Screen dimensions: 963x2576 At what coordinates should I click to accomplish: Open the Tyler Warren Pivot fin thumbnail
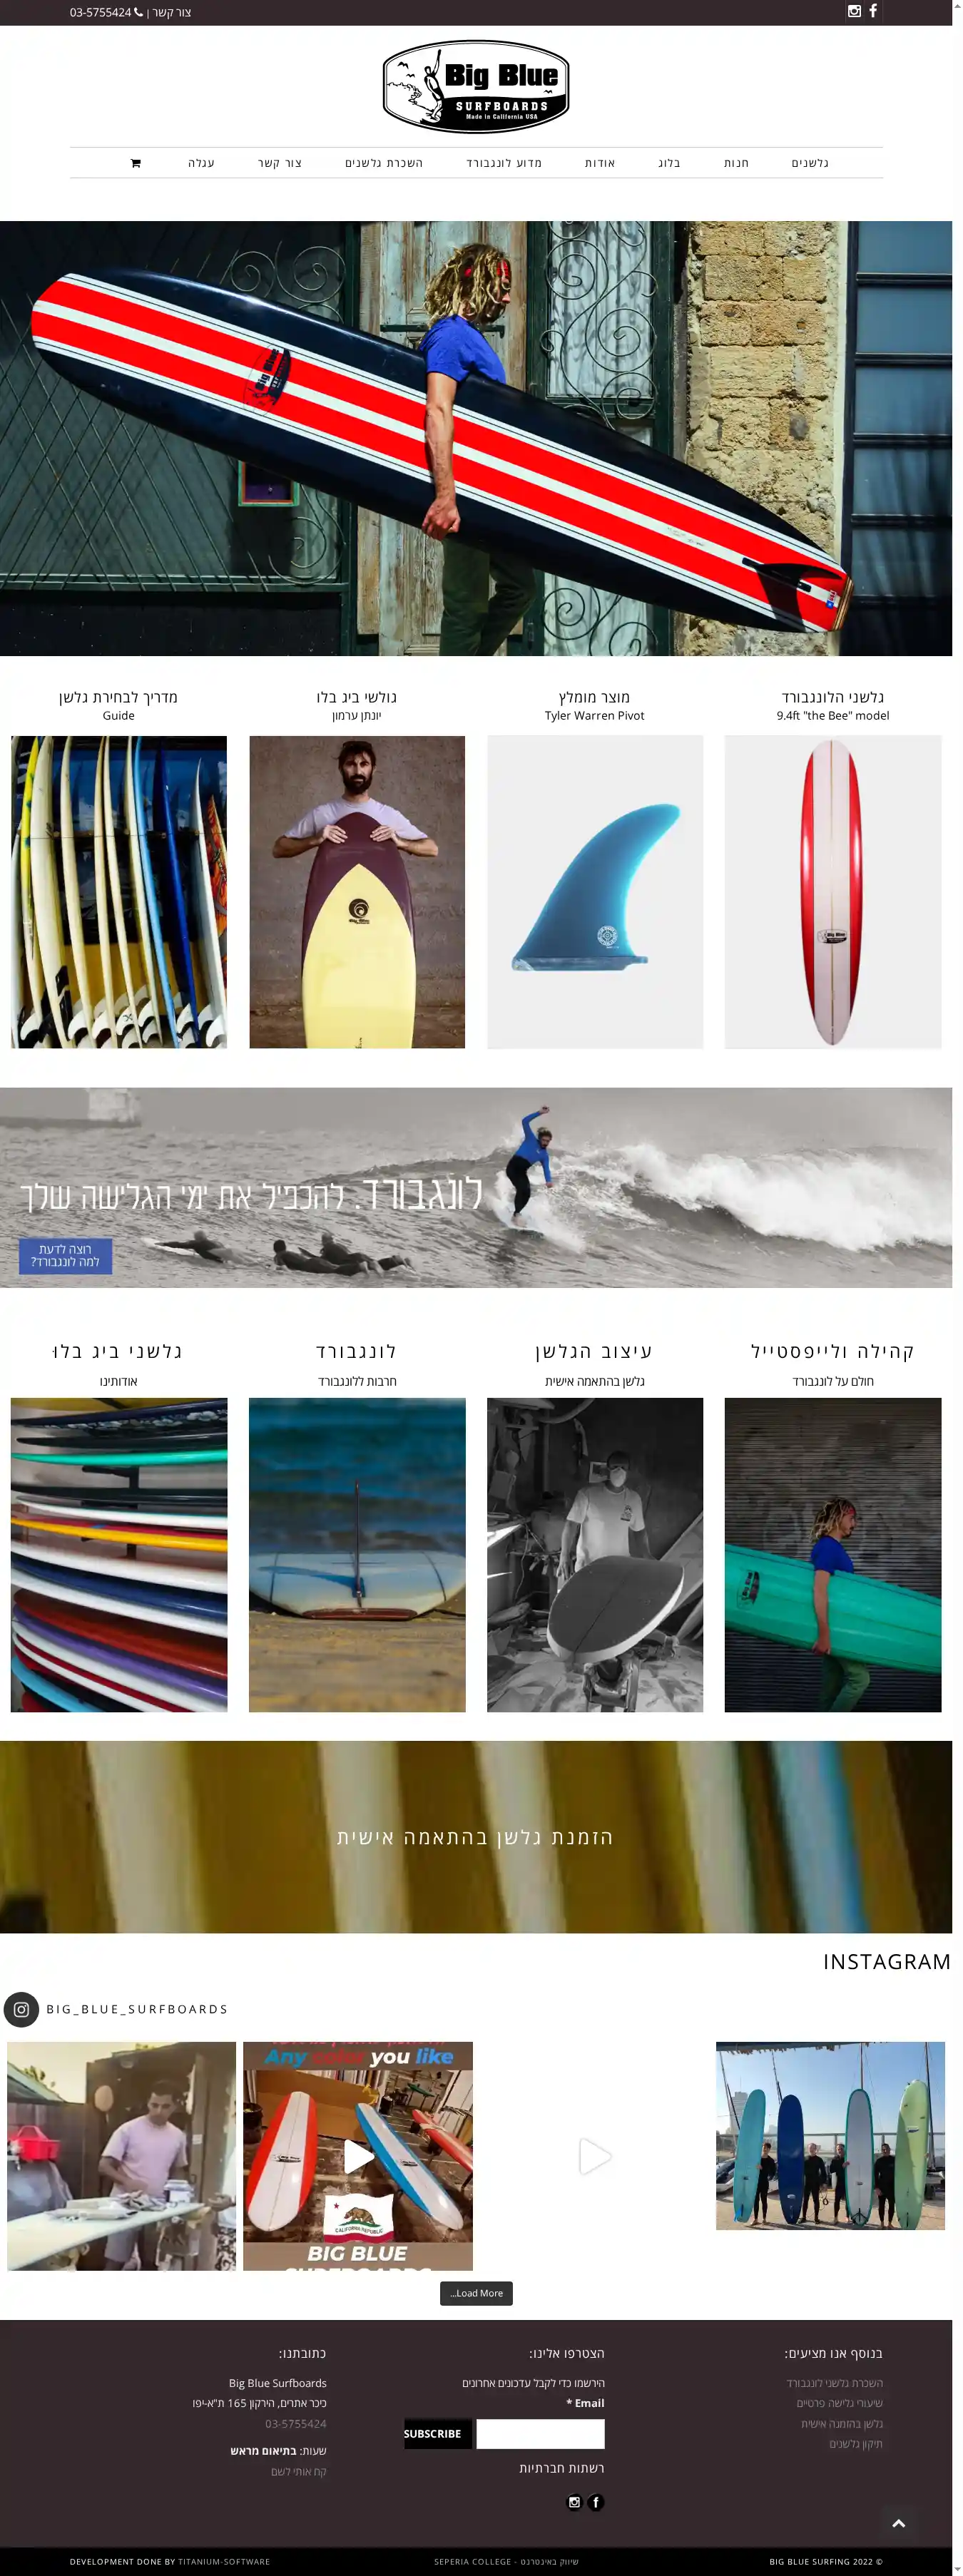595,892
